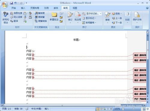Toggle Insert mode in status bar (插入)

[x=46, y=109]
